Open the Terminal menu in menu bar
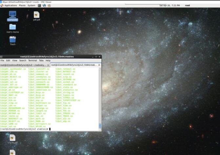The image size is (220, 155). pos(32,60)
